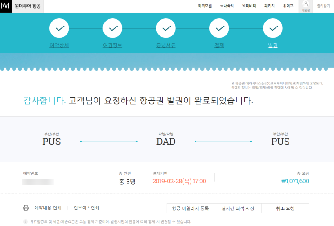
Task: Click the 다낭/다낭 city label
Action: 166,134
